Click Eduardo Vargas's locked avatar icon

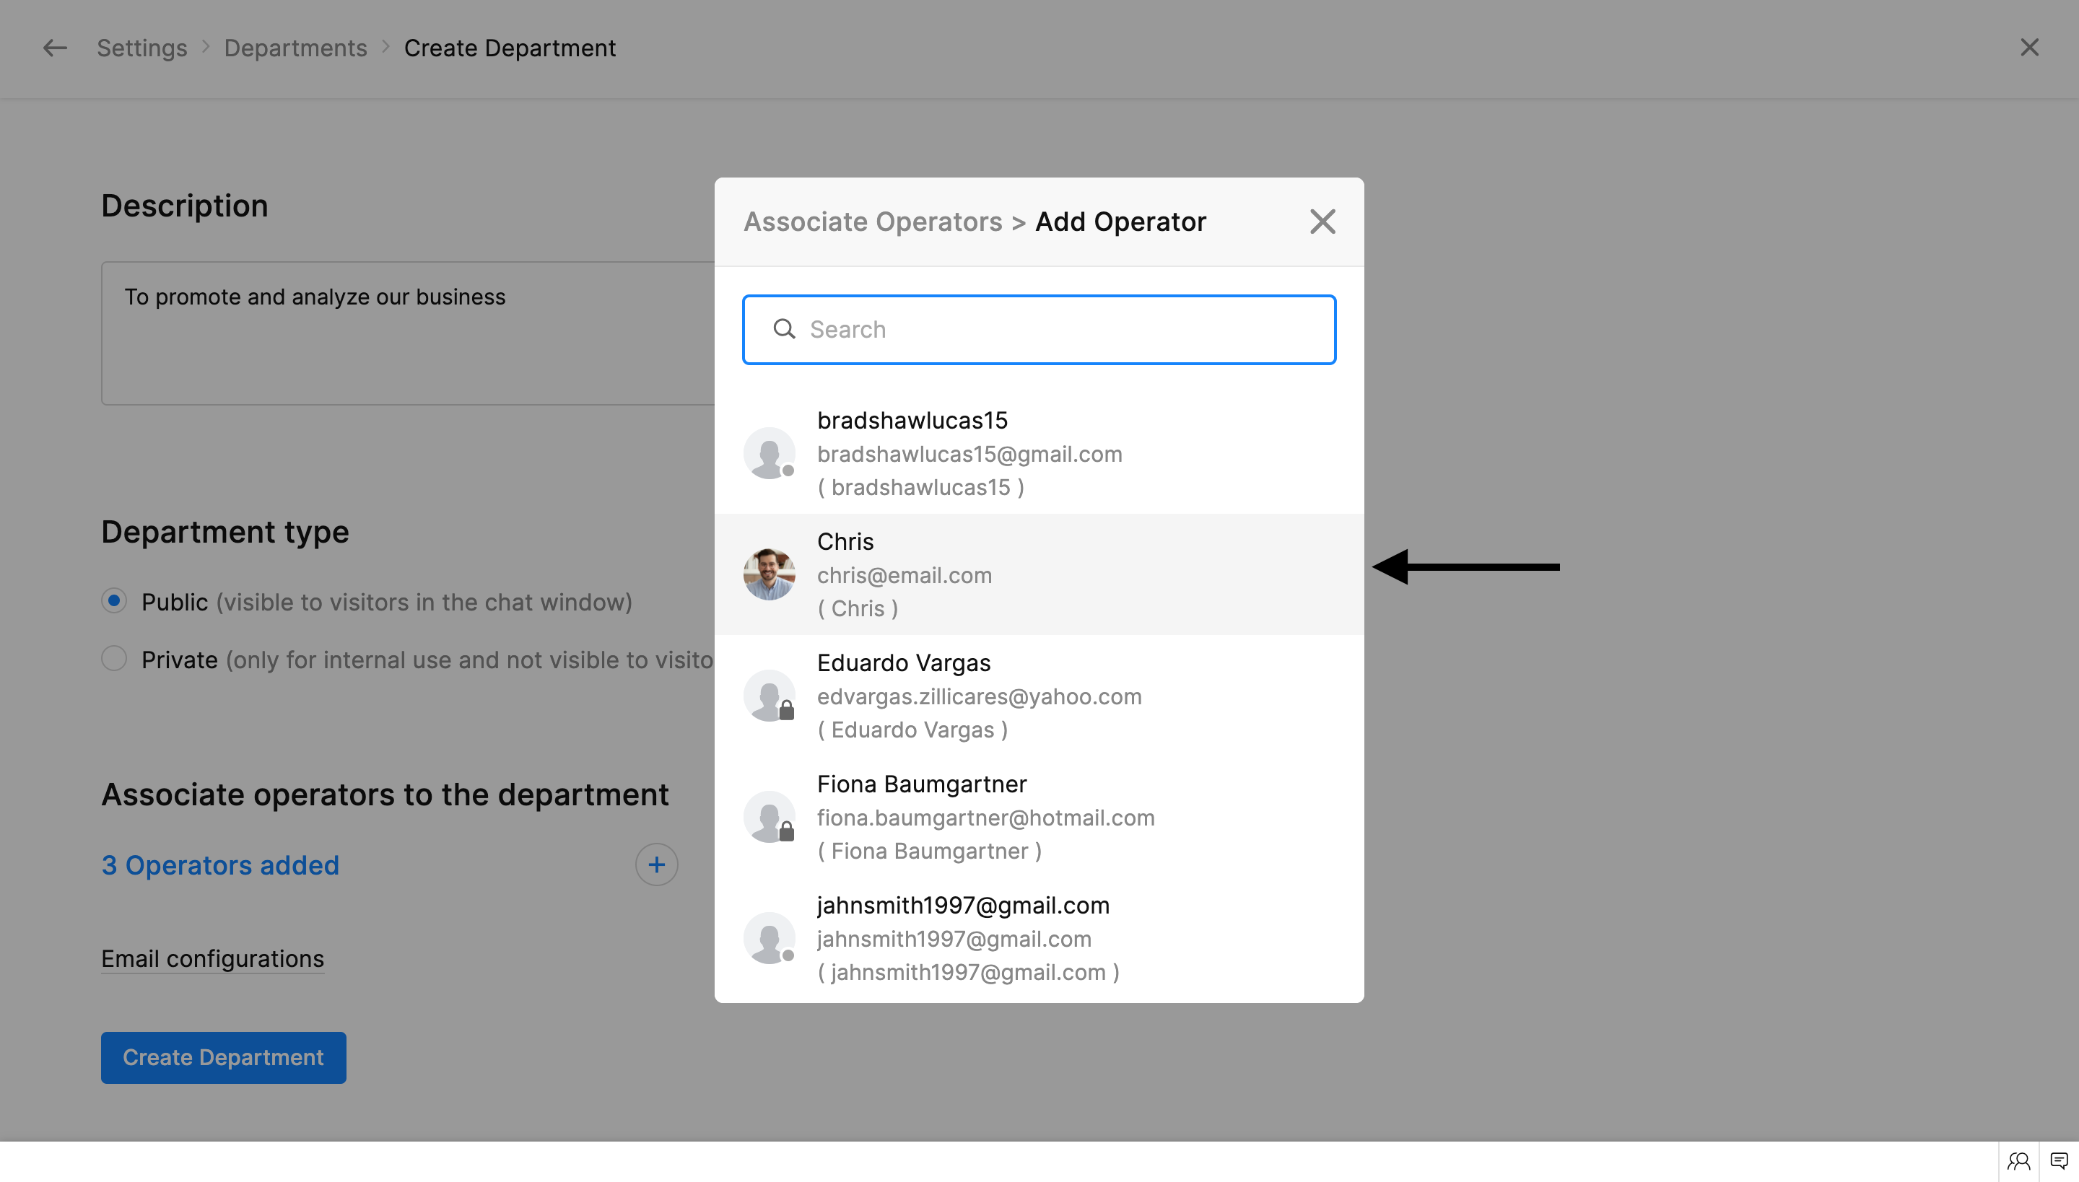click(768, 696)
